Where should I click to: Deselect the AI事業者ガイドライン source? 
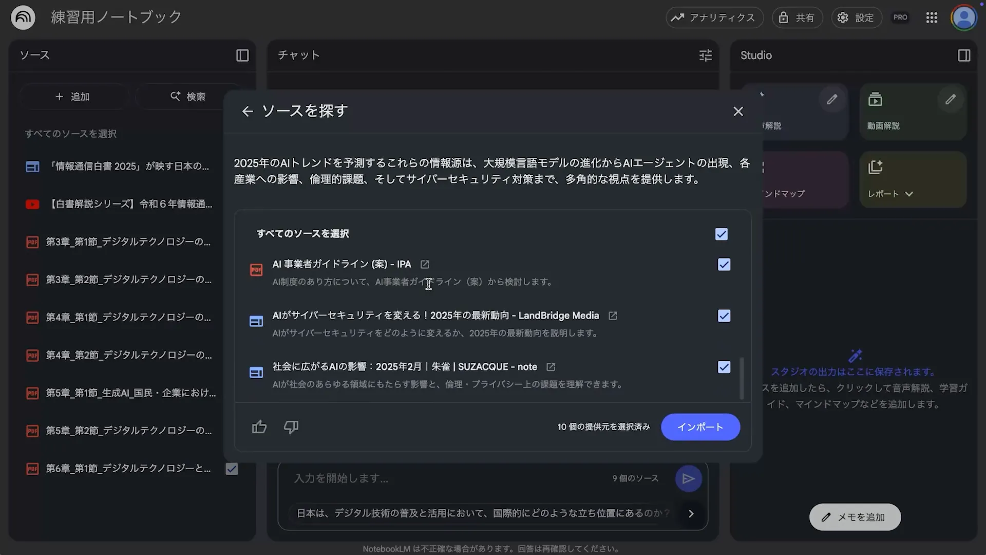(x=724, y=265)
